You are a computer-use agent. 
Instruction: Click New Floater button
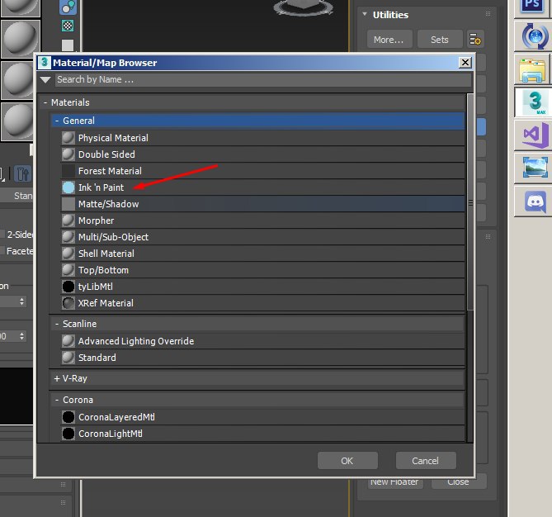tap(394, 481)
